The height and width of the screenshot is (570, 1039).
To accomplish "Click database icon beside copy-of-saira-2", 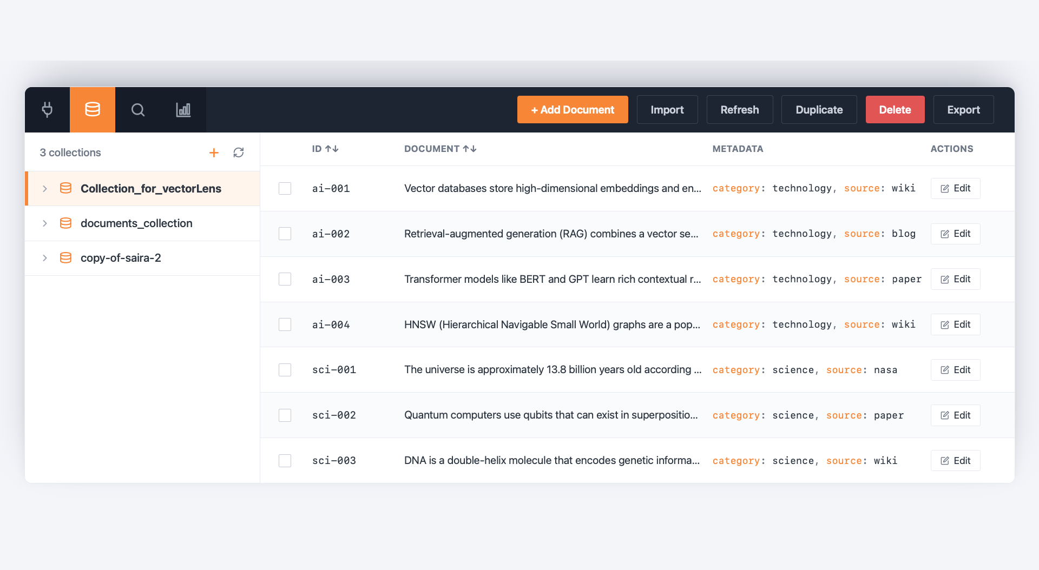I will tap(65, 258).
